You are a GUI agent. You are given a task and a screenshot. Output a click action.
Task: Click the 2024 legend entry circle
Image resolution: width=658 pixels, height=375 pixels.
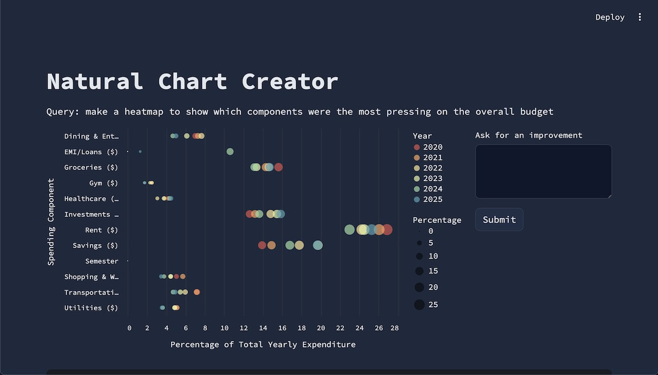(x=417, y=189)
